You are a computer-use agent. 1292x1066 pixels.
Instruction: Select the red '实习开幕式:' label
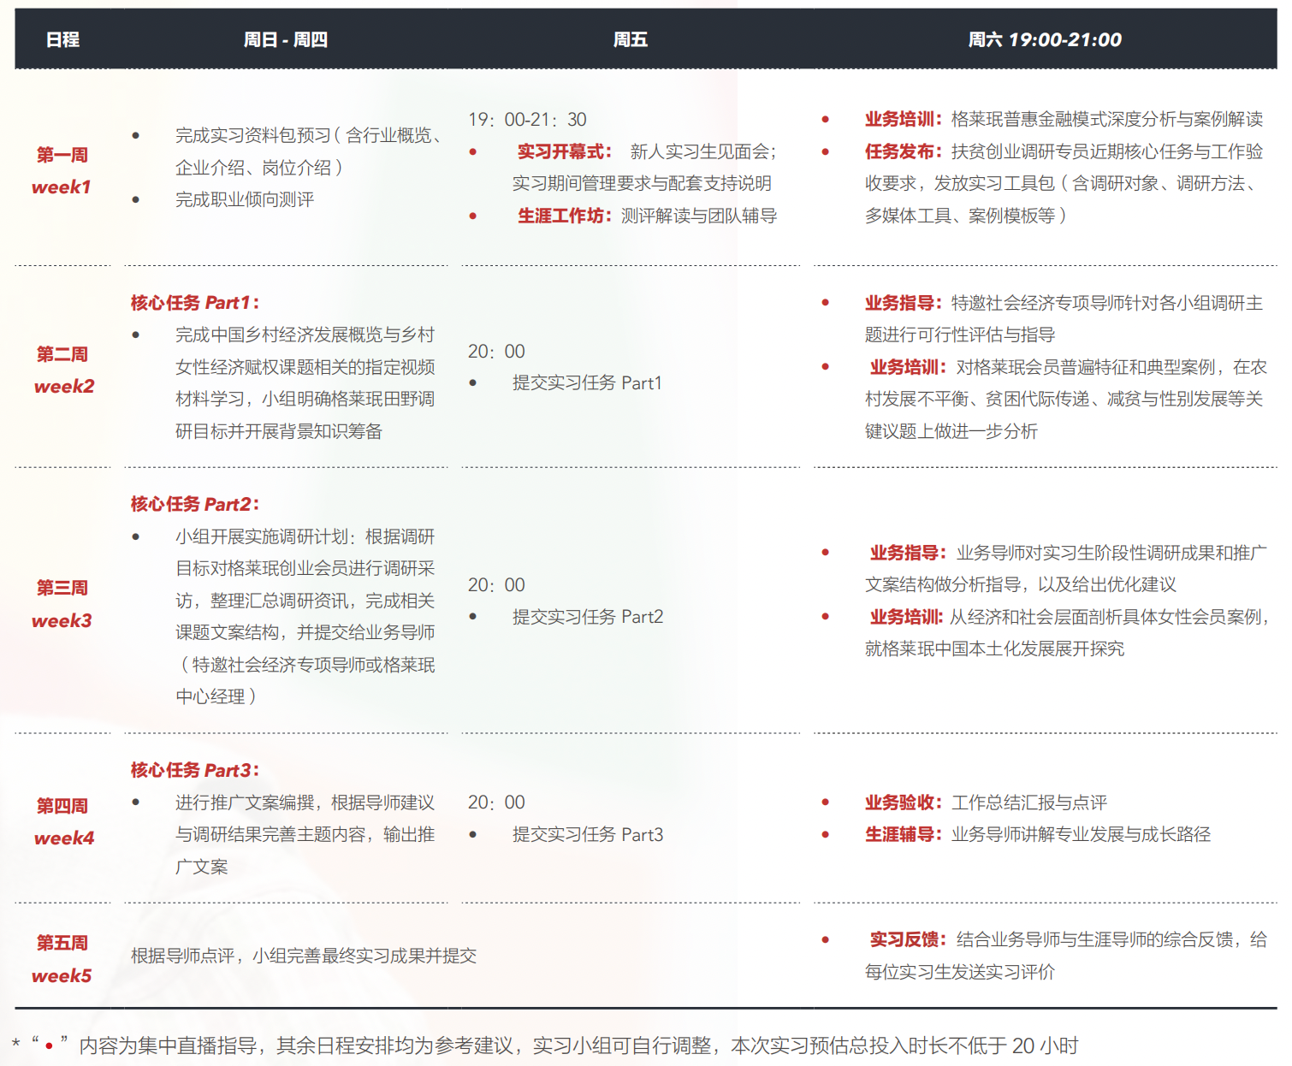[565, 151]
